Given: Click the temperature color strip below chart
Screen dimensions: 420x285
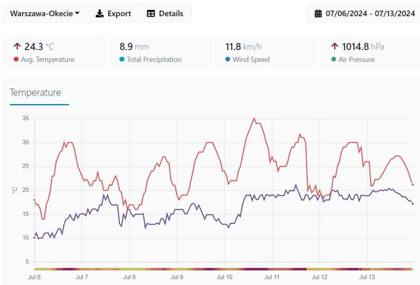Looking at the screenshot, I should click(x=224, y=269).
